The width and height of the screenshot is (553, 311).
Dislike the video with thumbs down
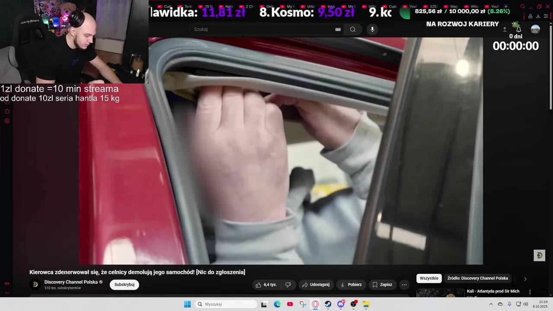[x=288, y=285]
